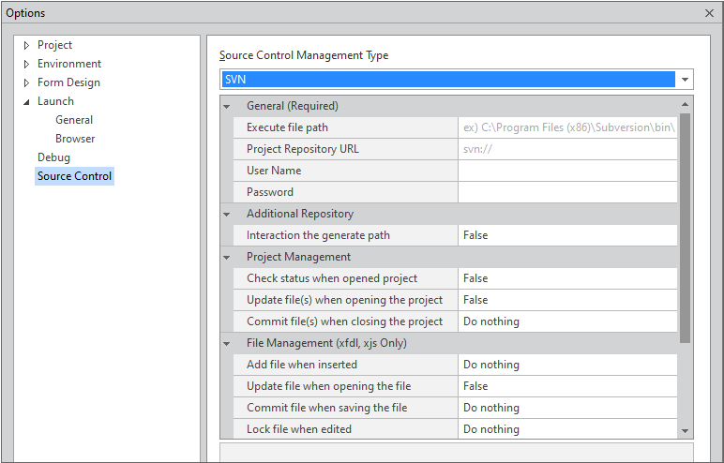Select General under Launch
724x463 pixels.
point(74,120)
